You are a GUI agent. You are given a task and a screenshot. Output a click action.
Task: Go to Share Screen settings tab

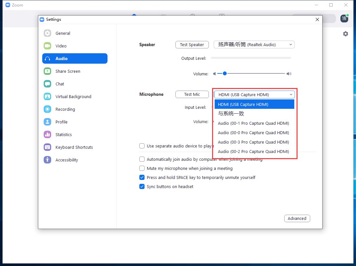tap(75, 71)
